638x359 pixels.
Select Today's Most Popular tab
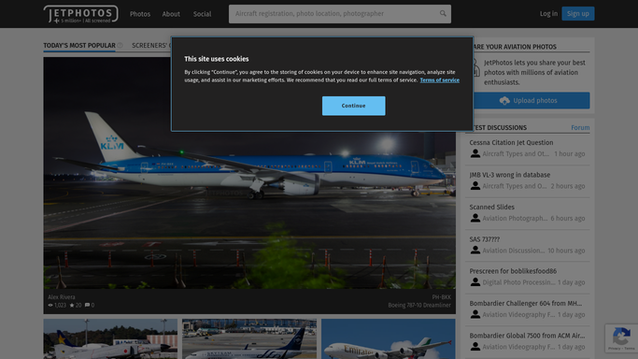79,46
